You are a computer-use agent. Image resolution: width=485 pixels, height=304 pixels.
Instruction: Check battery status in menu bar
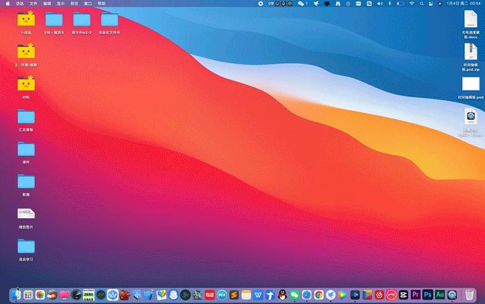(x=400, y=3)
